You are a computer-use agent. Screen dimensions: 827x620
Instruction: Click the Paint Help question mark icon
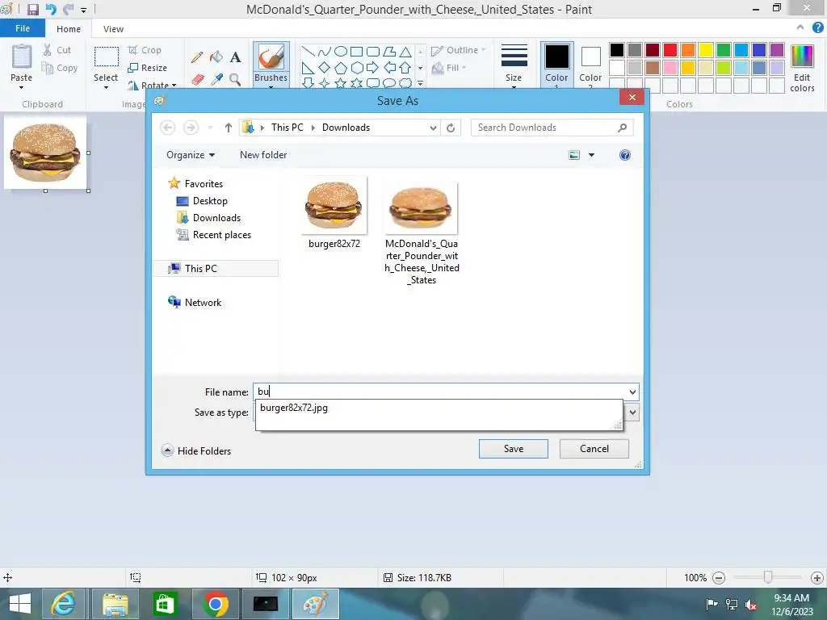pyautogui.click(x=817, y=27)
